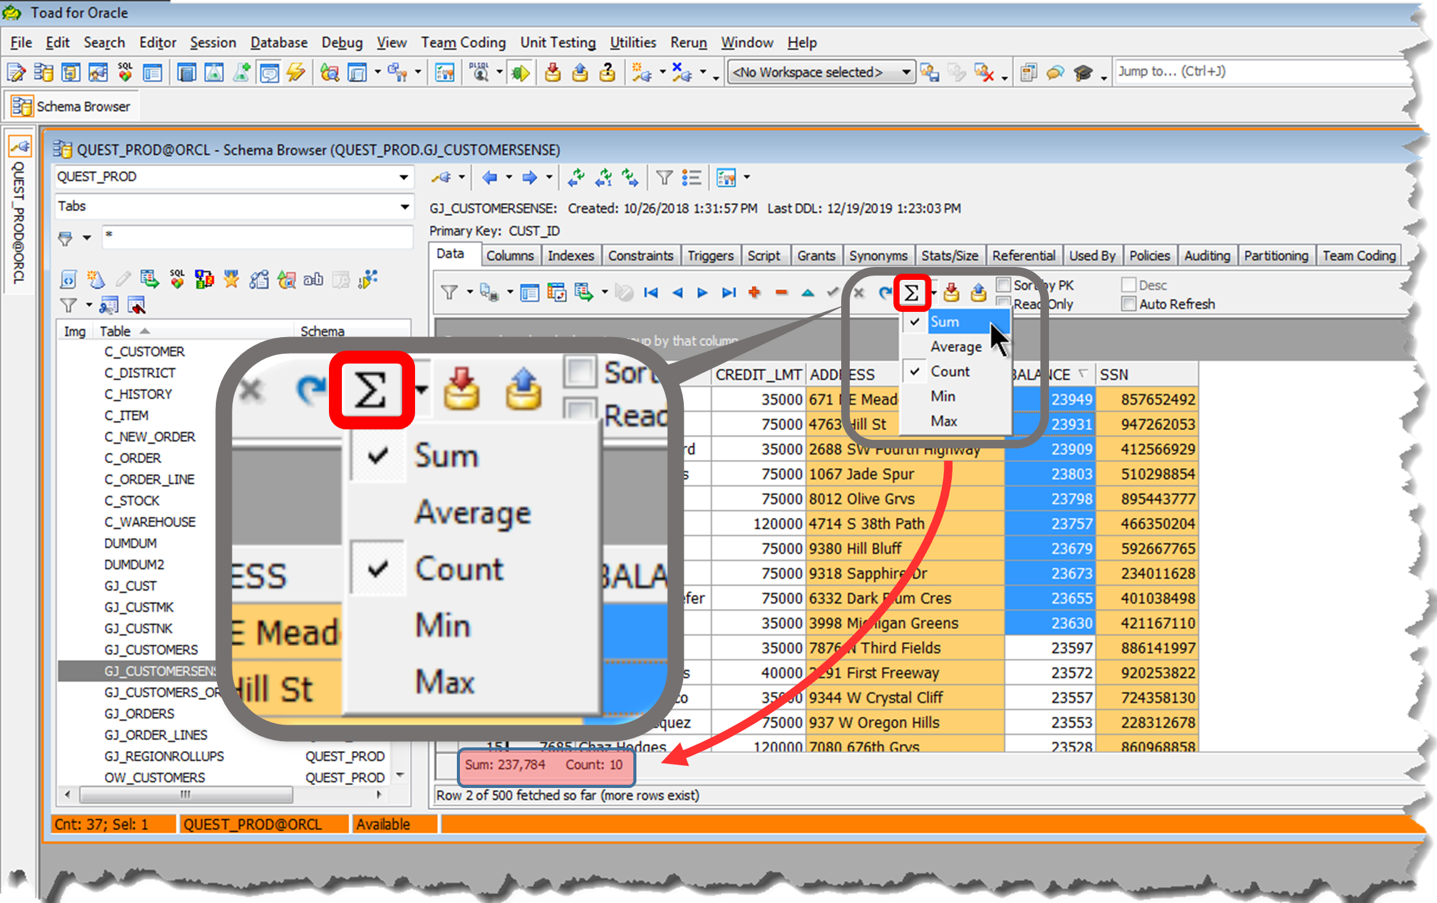The height and width of the screenshot is (903, 1437).
Task: Click the Desc checkbox
Action: pos(1128,285)
